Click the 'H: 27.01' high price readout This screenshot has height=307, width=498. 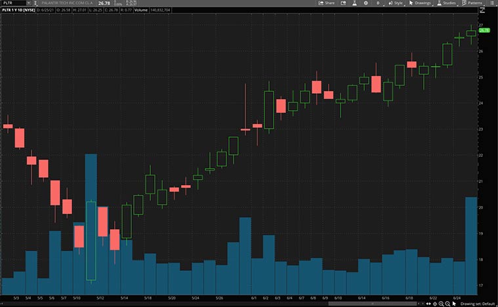click(x=79, y=10)
